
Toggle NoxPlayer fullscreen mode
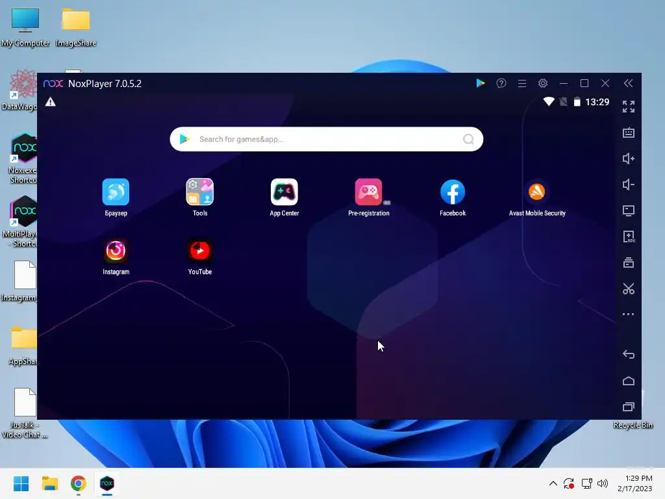point(629,107)
